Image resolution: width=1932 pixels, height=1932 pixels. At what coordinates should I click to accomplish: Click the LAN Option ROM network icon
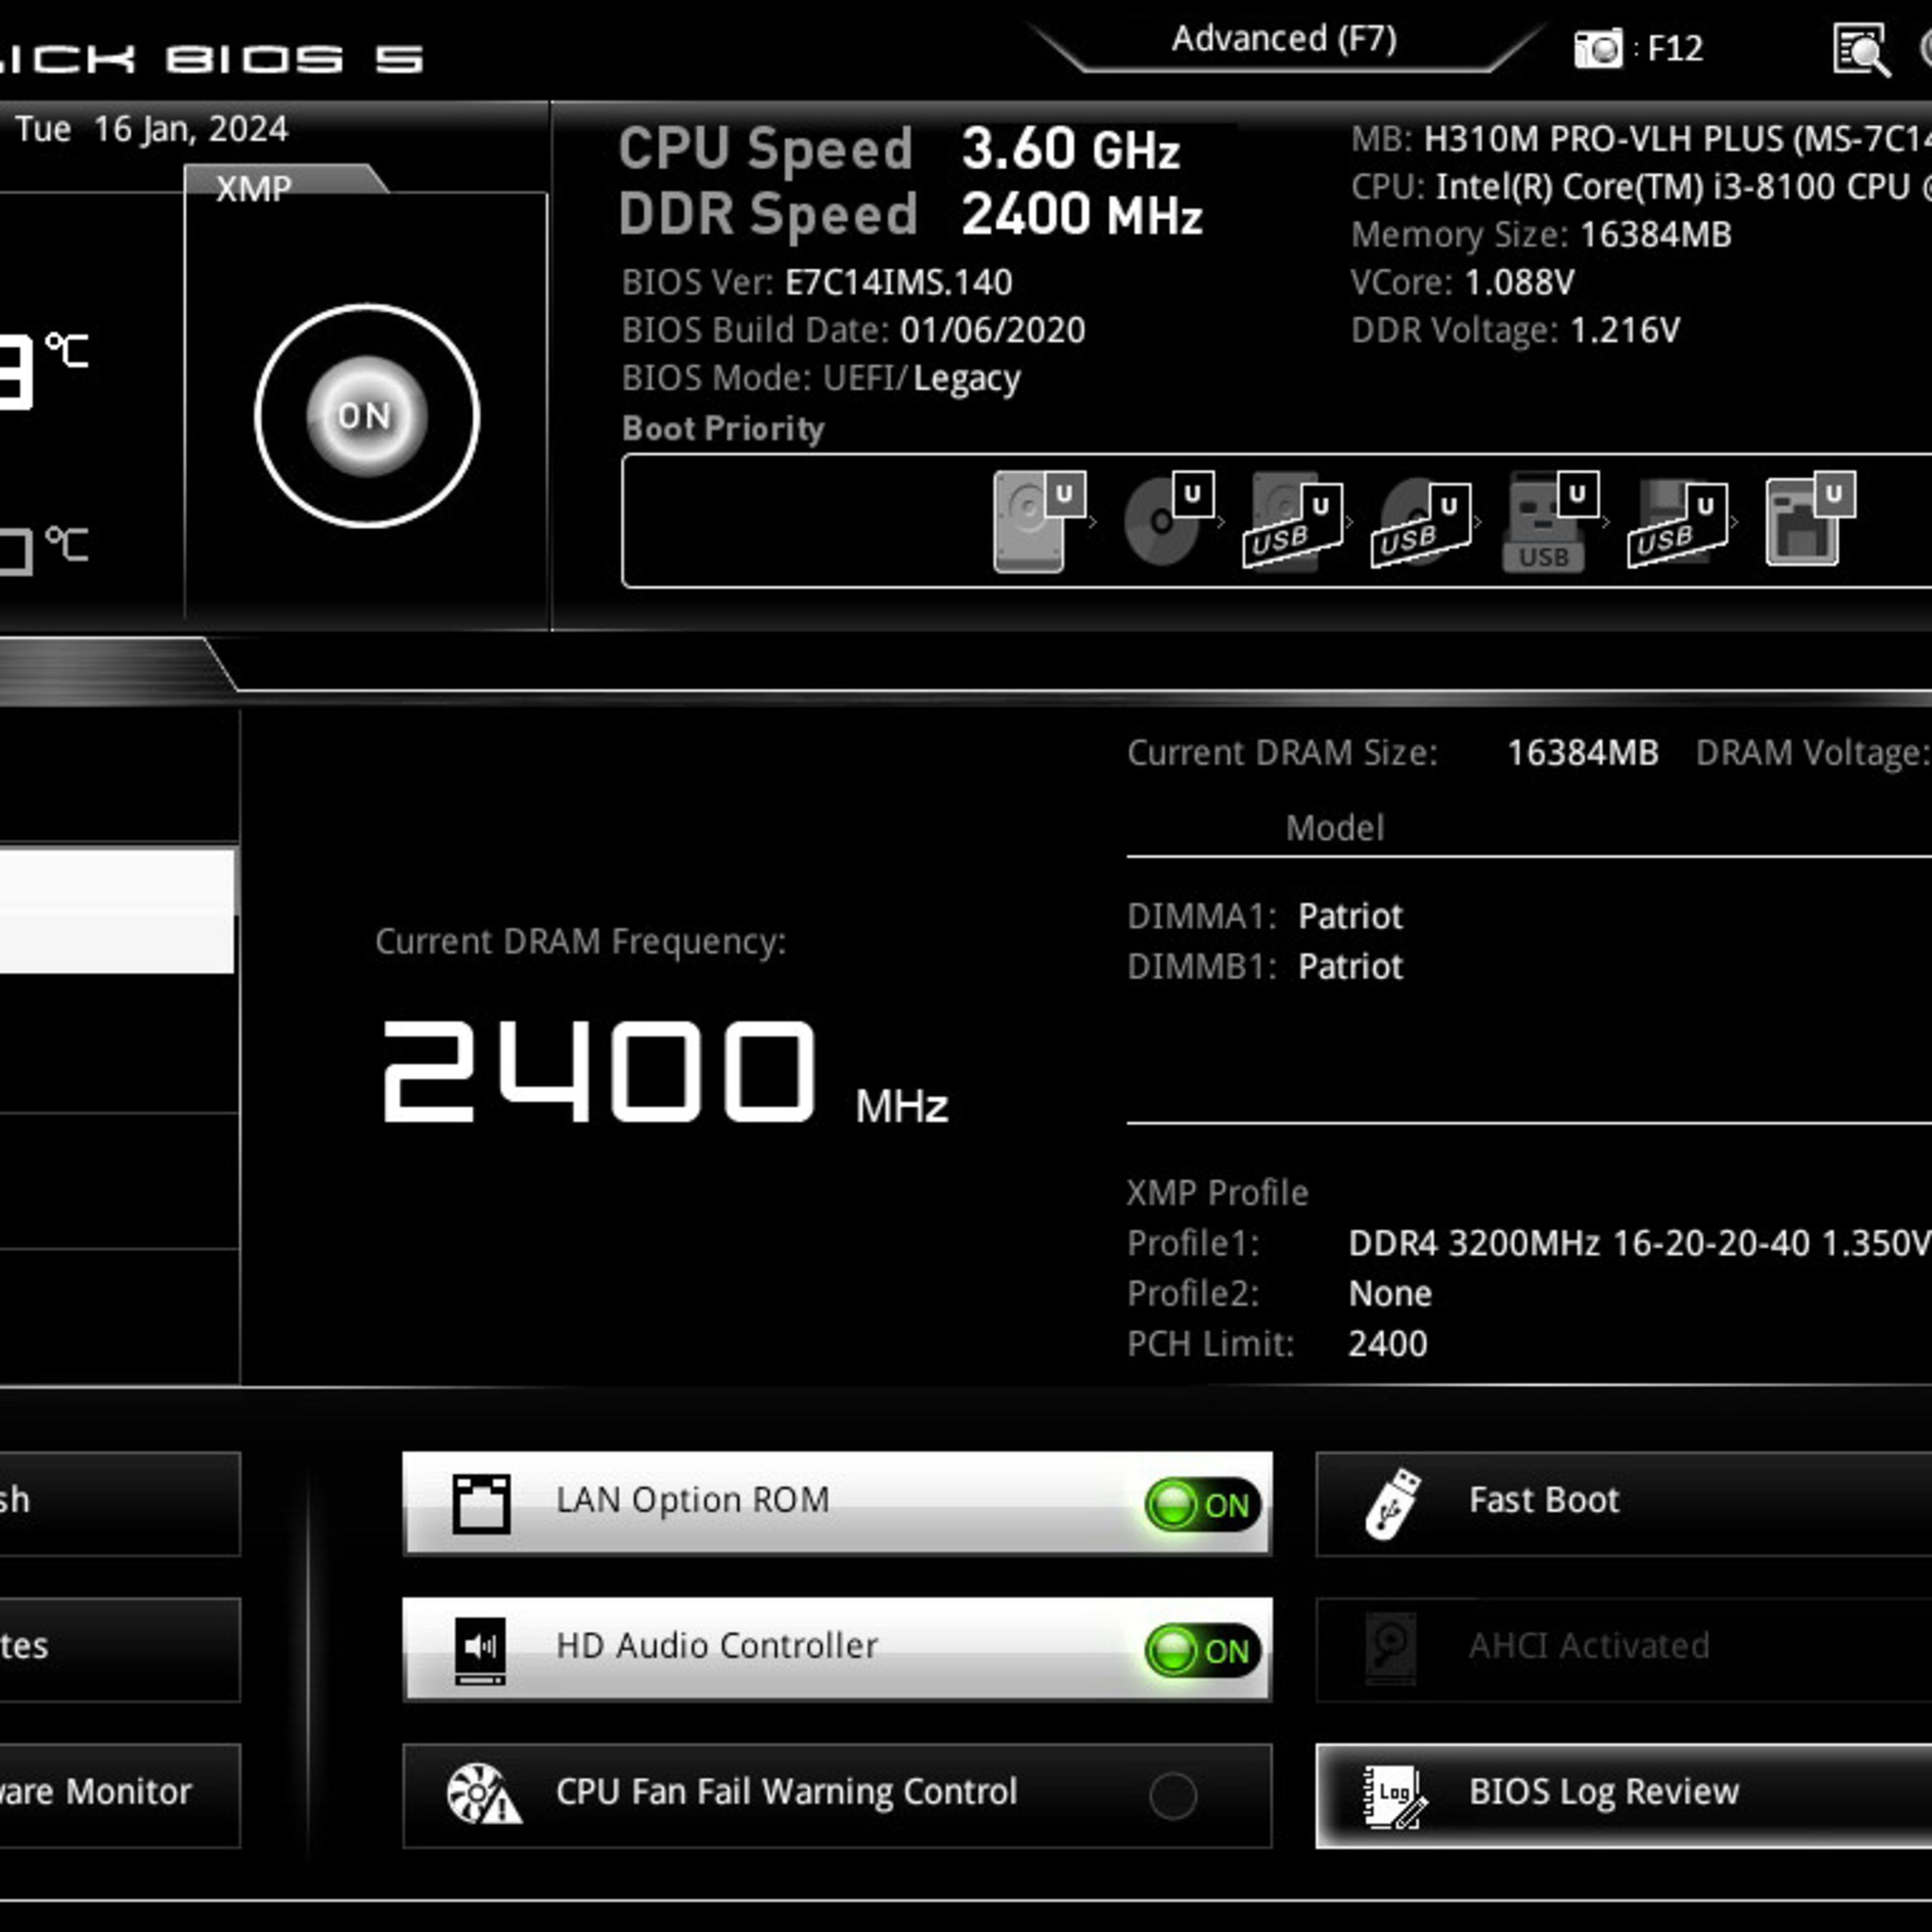(x=481, y=1503)
